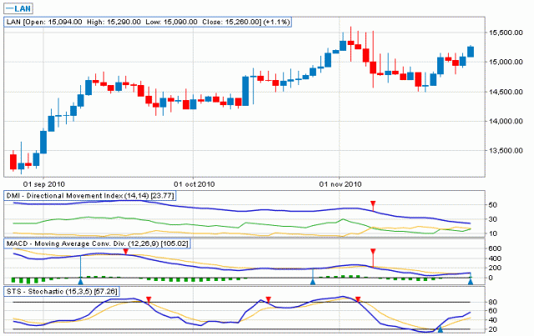Click the first red arrow in Stochastic panel
The width and height of the screenshot is (534, 336).
149,299
